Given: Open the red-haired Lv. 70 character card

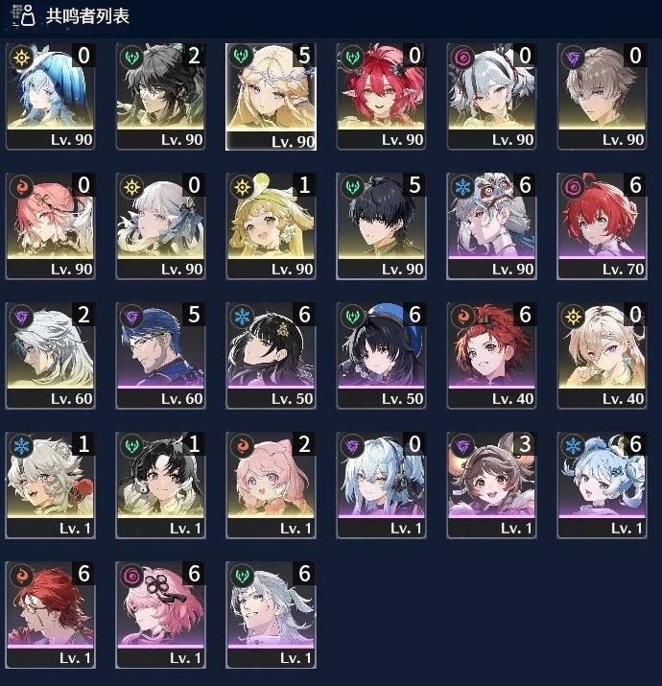Looking at the screenshot, I should (602, 225).
